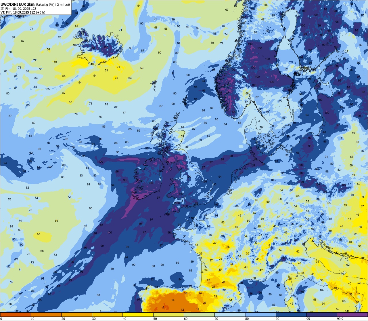Click the legend tick label '50'
This screenshot has width=368, height=321.
(x=155, y=319)
